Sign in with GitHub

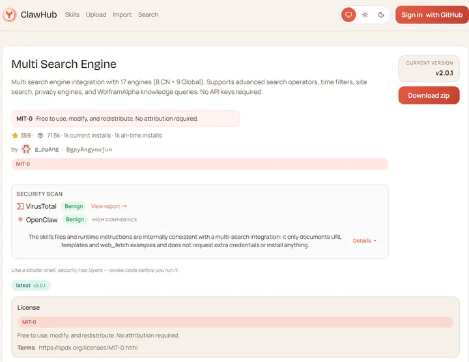tap(432, 14)
